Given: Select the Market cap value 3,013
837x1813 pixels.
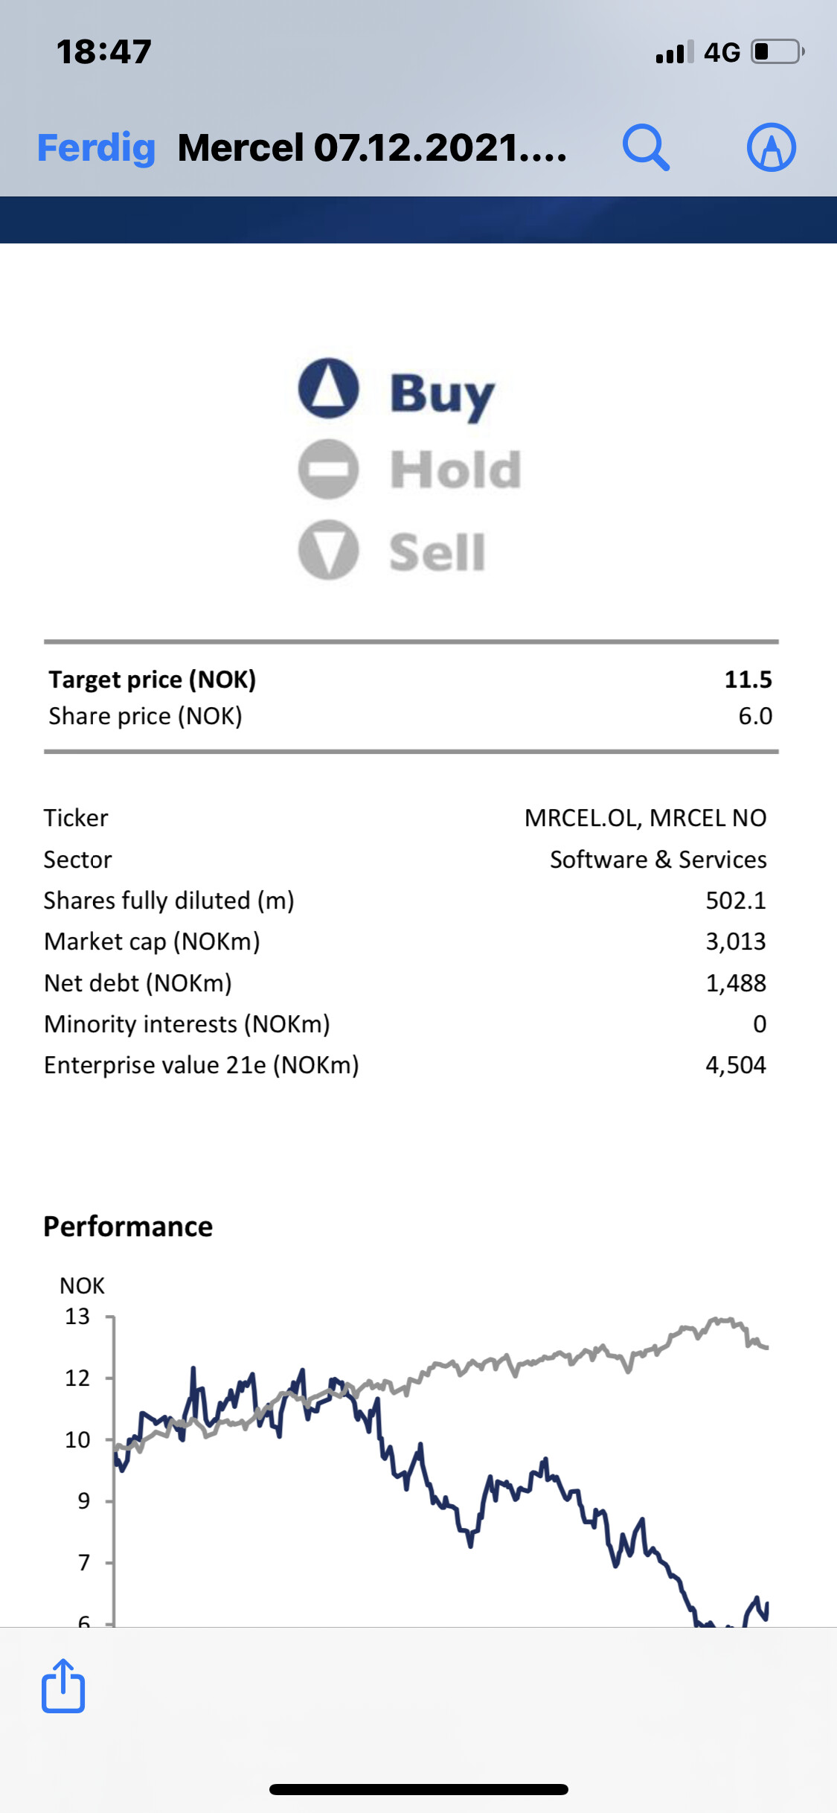Looking at the screenshot, I should click(x=735, y=941).
